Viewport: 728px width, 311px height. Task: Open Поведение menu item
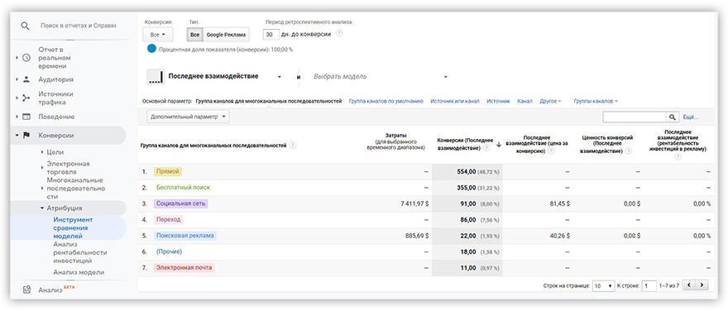[x=56, y=117]
